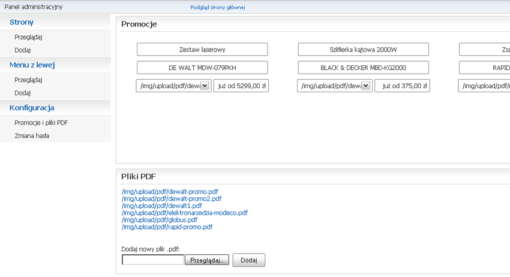Open the Zmiana hasła menu item
510x277 pixels.
click(x=32, y=136)
